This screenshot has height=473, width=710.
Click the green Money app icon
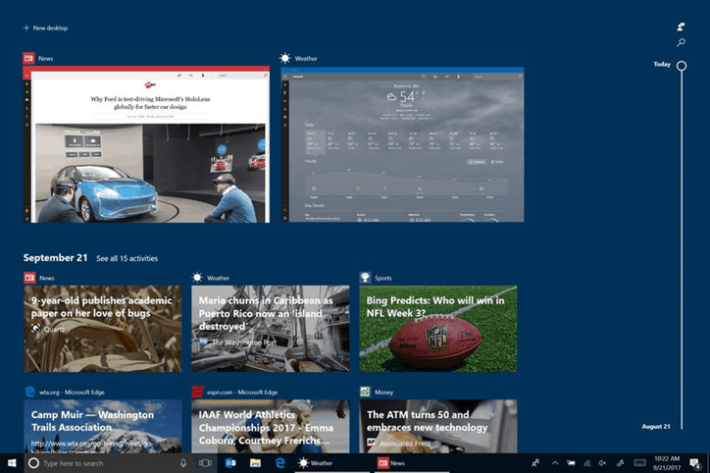tap(365, 392)
